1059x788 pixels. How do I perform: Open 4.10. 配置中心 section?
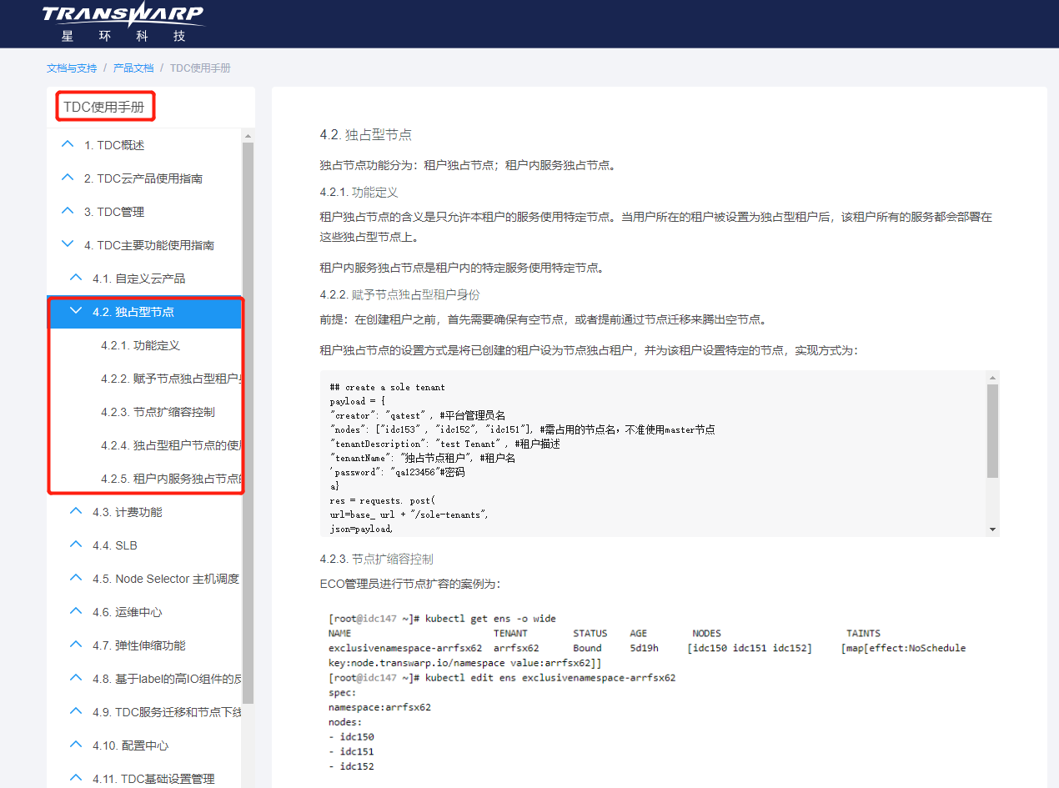(131, 745)
